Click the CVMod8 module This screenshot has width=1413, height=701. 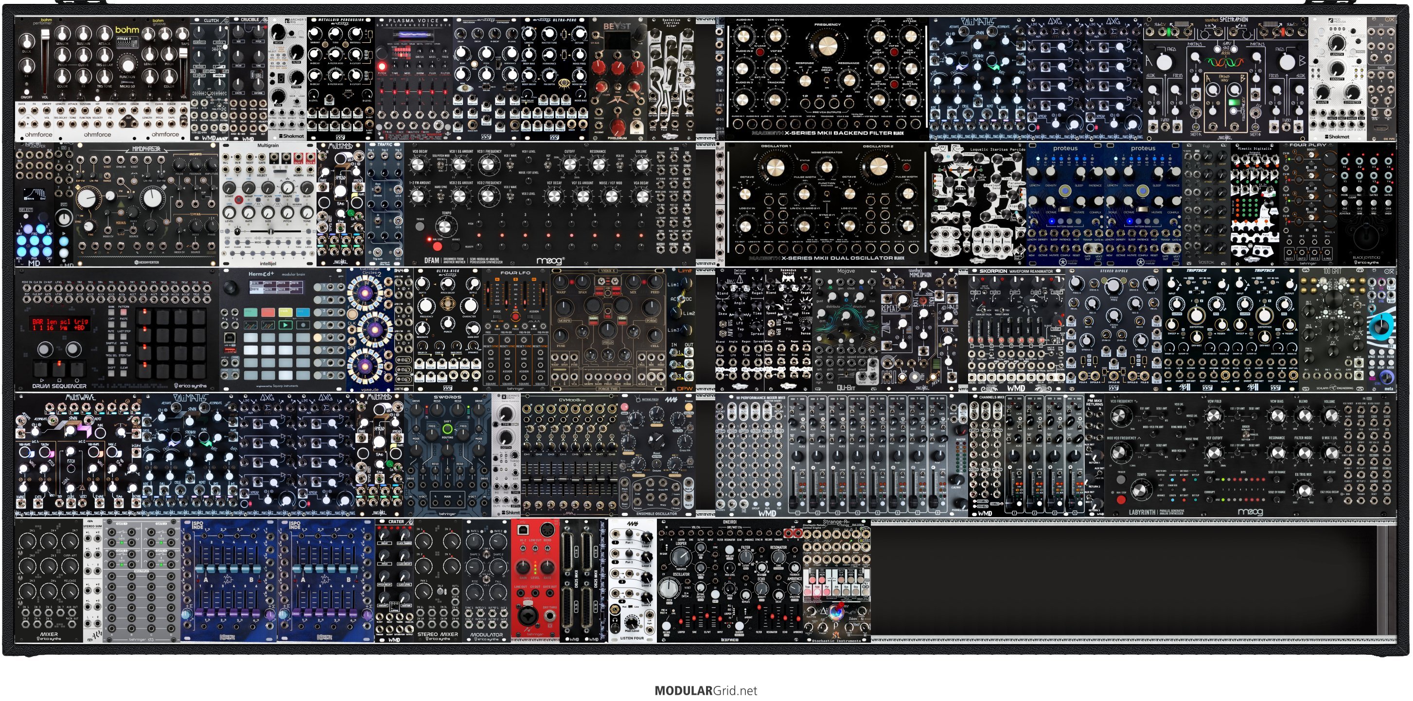[x=568, y=455]
